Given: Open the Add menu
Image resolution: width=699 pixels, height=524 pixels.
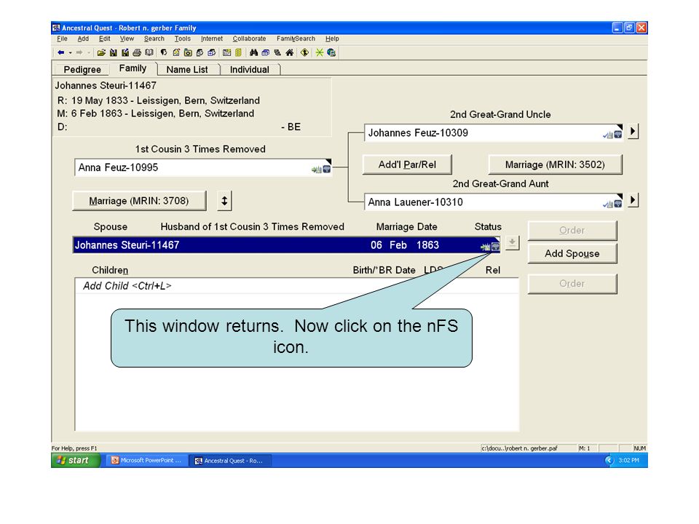Looking at the screenshot, I should tap(83, 39).
